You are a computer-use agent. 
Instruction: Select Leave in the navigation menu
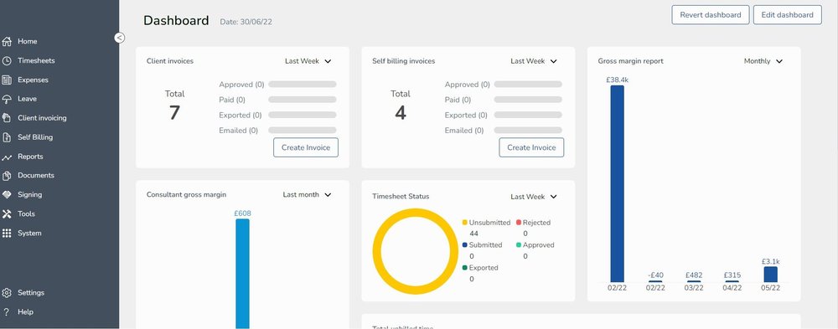(x=28, y=99)
